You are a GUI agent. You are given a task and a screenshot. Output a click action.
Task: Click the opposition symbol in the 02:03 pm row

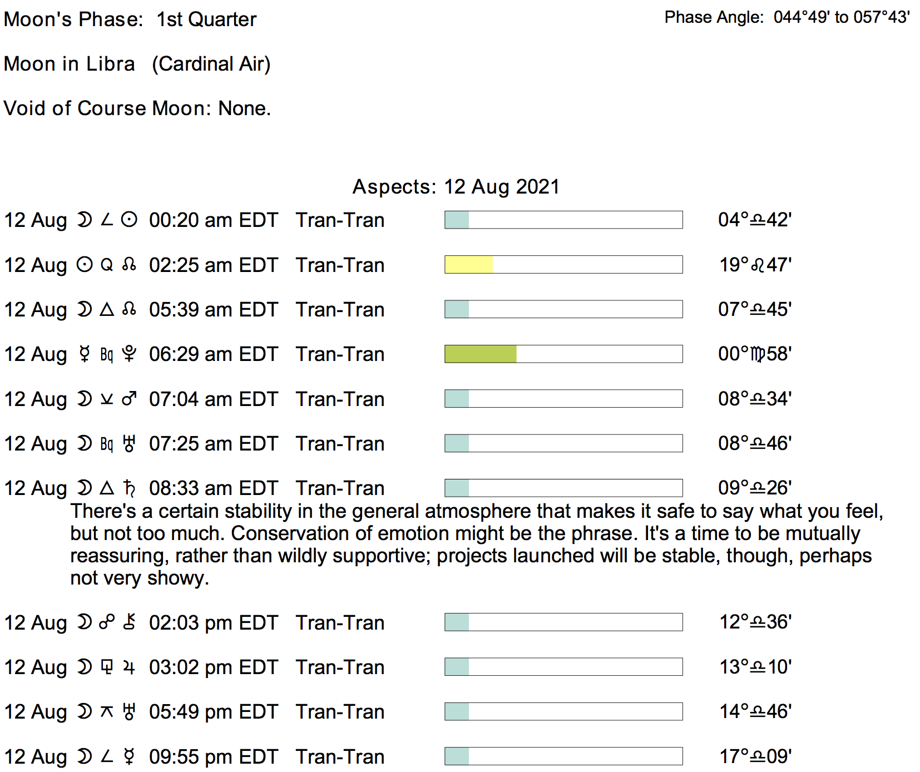[107, 622]
